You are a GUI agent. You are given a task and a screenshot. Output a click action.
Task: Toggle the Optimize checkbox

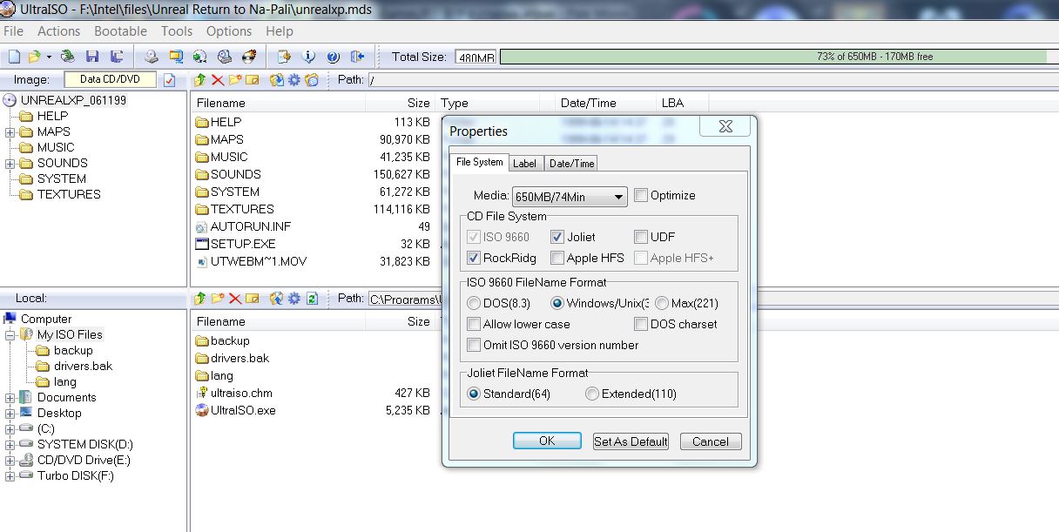point(641,195)
